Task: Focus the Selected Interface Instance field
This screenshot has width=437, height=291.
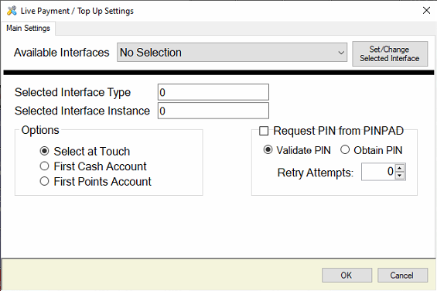Action: tap(213, 111)
